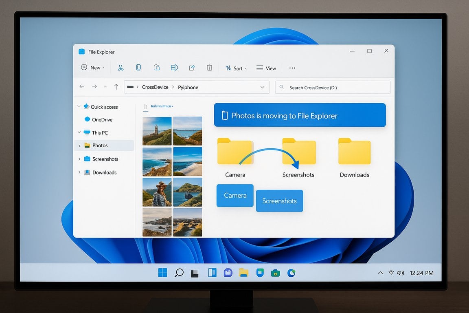The image size is (469, 313).
Task: Select Quick access in sidebar
Action: [101, 107]
